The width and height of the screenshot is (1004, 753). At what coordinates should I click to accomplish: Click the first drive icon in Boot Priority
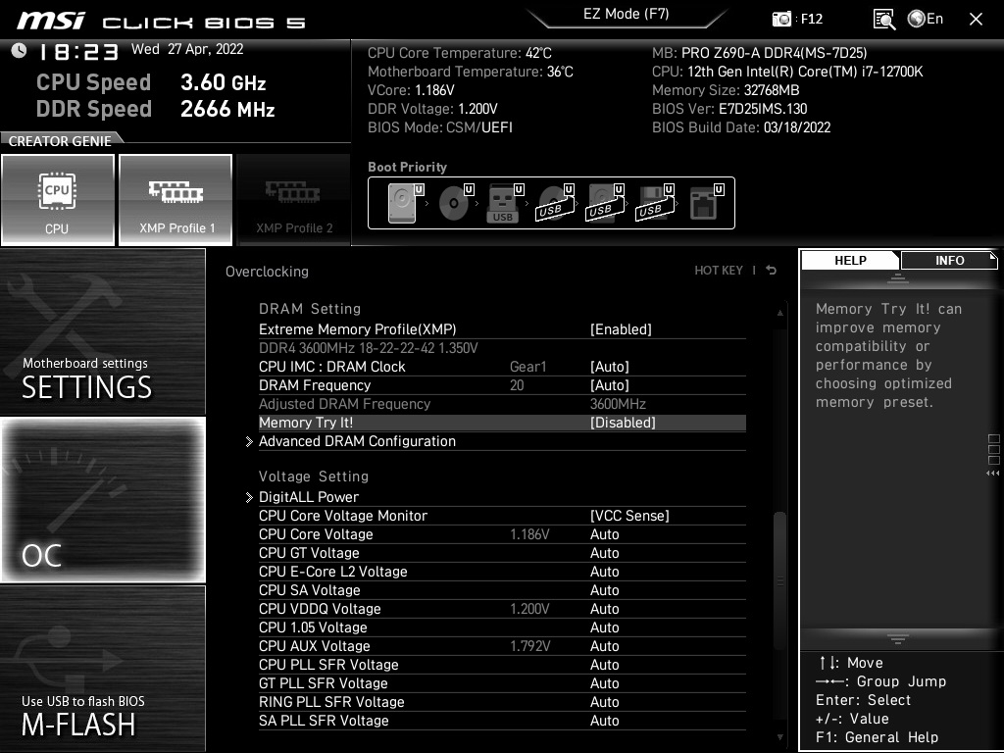coord(400,201)
